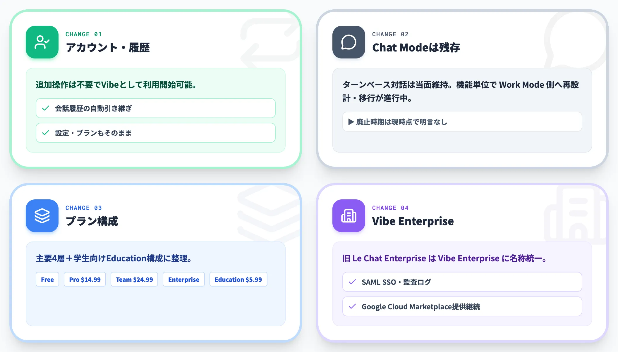Click the Vibe Enterprise heading
The height and width of the screenshot is (352, 618).
tap(413, 221)
